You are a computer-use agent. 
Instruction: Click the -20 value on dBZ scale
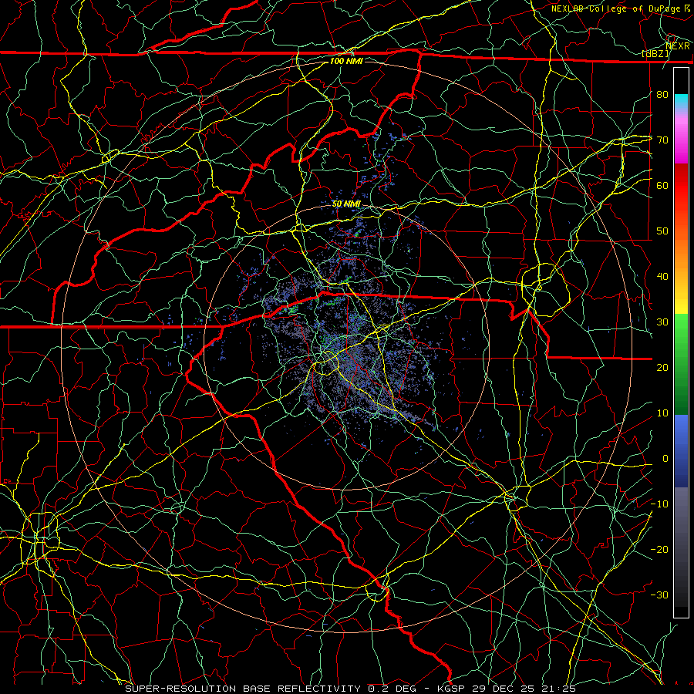[x=659, y=550]
